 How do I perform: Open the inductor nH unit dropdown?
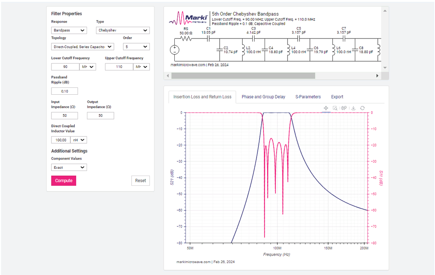tap(78, 140)
